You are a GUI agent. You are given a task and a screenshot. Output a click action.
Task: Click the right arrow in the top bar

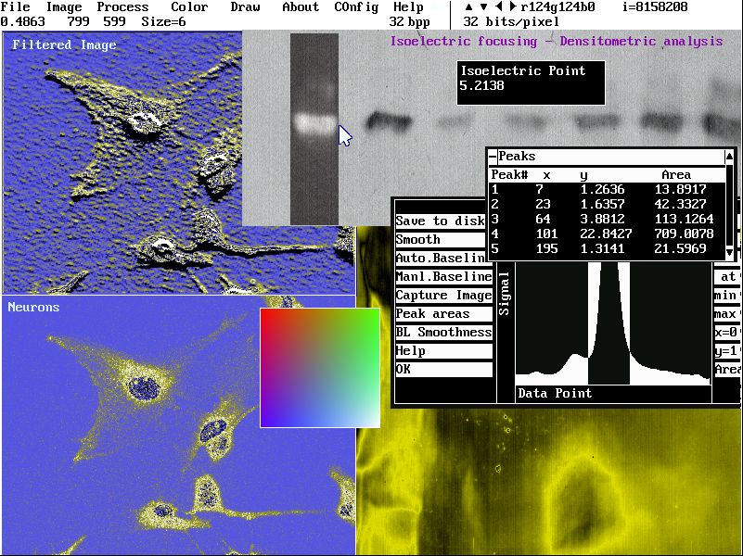click(512, 7)
